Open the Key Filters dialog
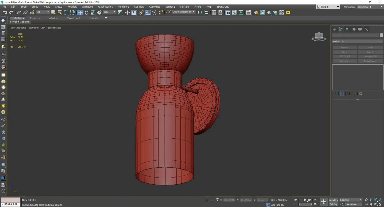384x207 pixels. 353,204
